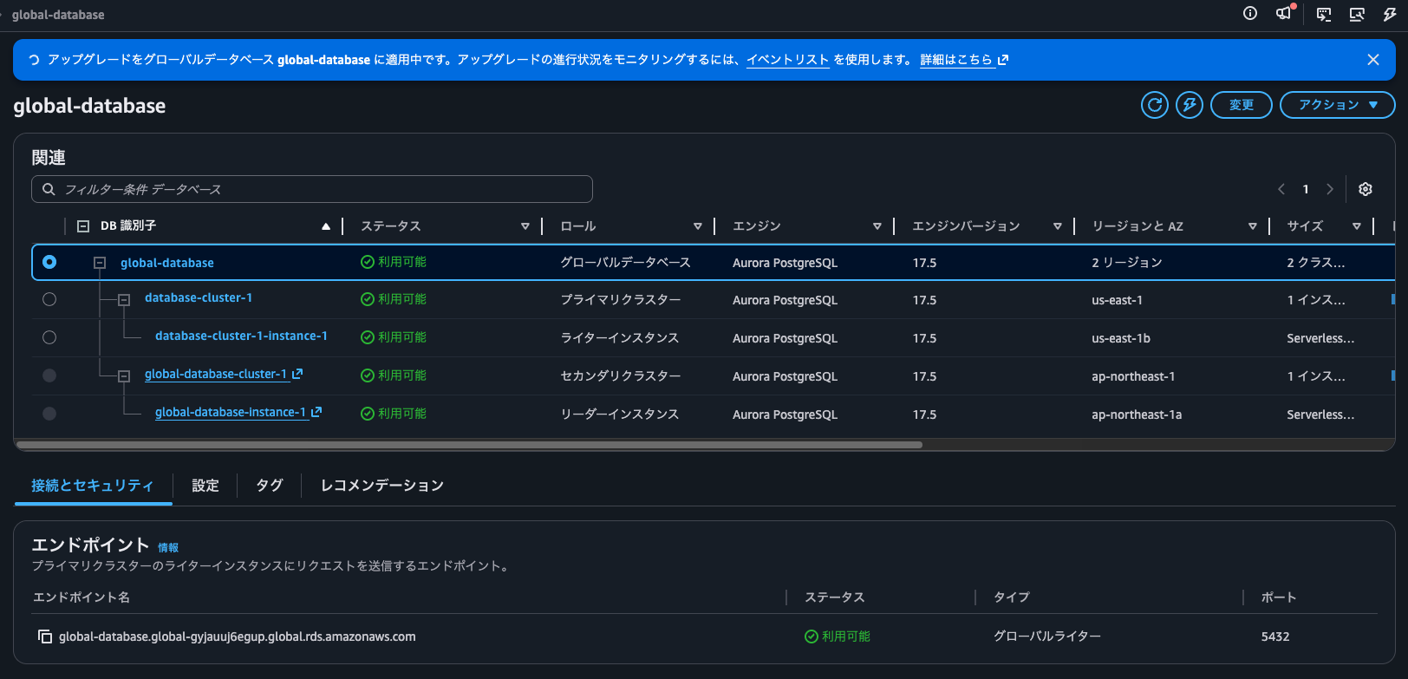Switch to タグ tab

[x=270, y=486]
